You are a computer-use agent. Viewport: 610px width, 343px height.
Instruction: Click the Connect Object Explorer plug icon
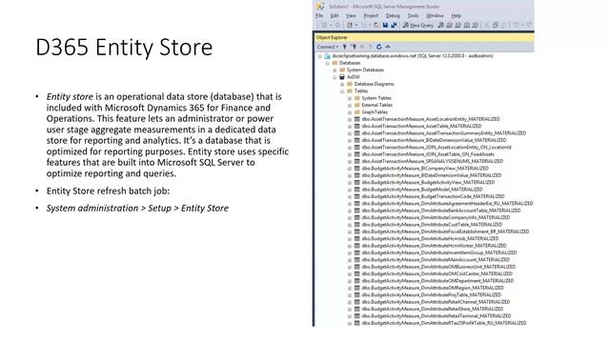pyautogui.click(x=345, y=47)
